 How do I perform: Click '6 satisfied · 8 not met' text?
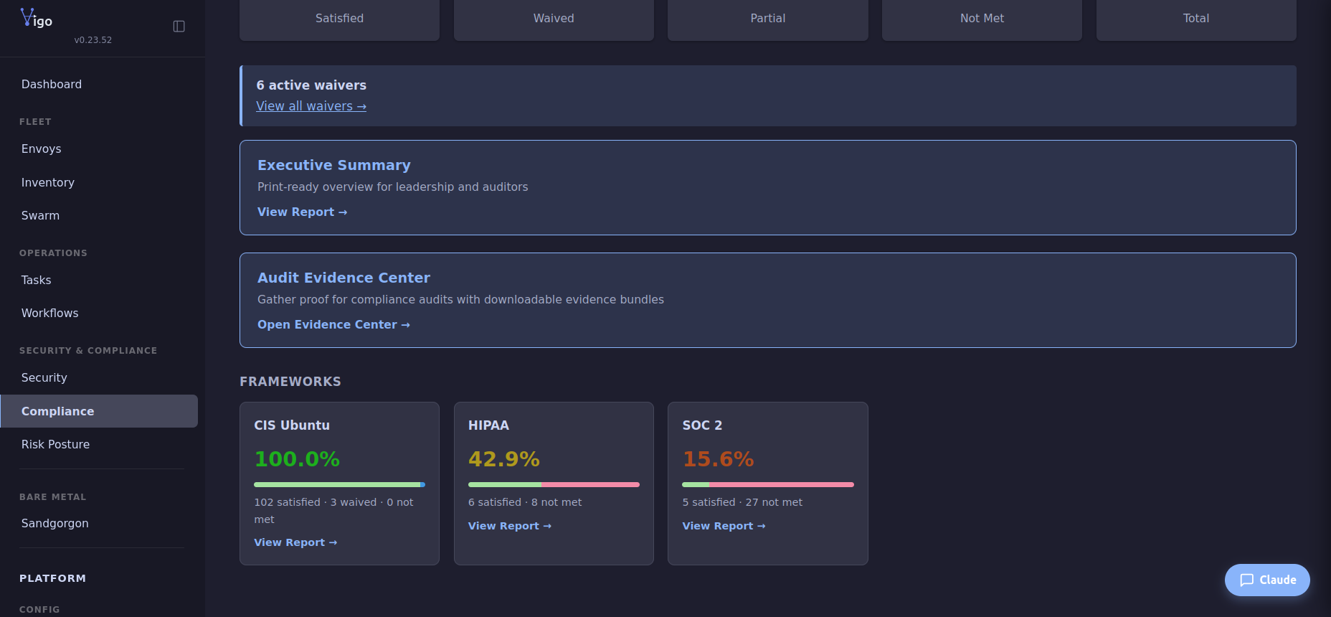pyautogui.click(x=525, y=502)
